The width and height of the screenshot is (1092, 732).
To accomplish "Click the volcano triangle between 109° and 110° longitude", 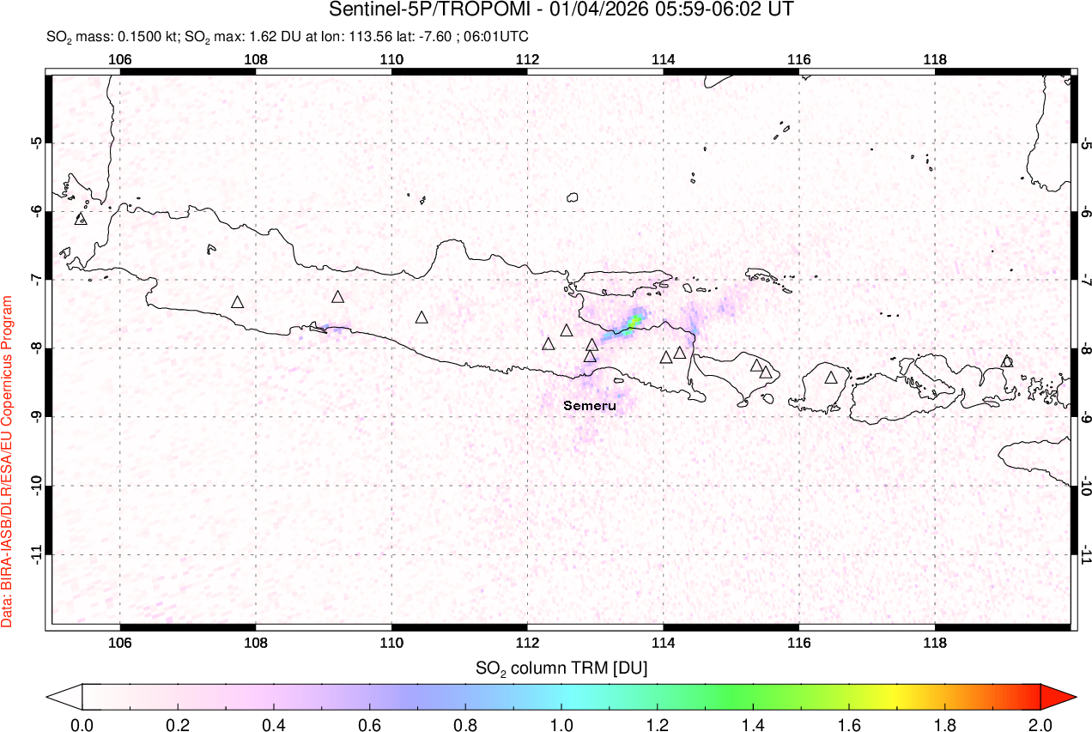I will pyautogui.click(x=337, y=297).
